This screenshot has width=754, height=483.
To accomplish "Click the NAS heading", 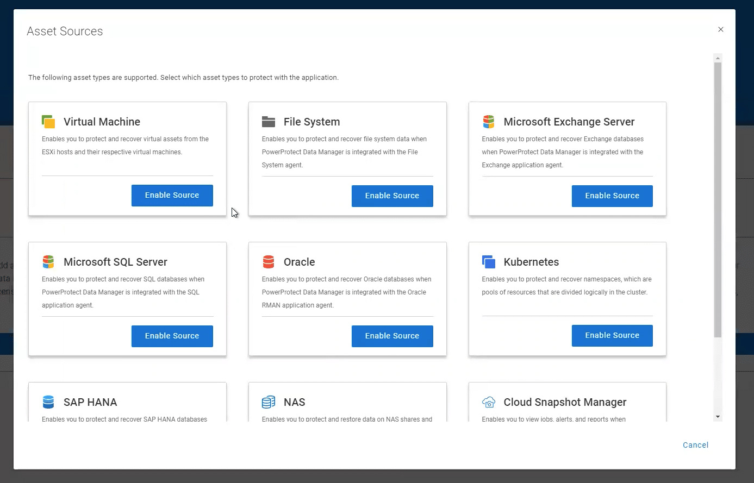I will pyautogui.click(x=295, y=402).
